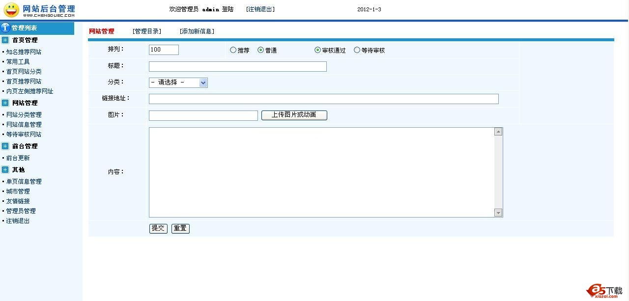629x301 pixels.
Task: Focus the 标题 title input field
Action: (237, 66)
